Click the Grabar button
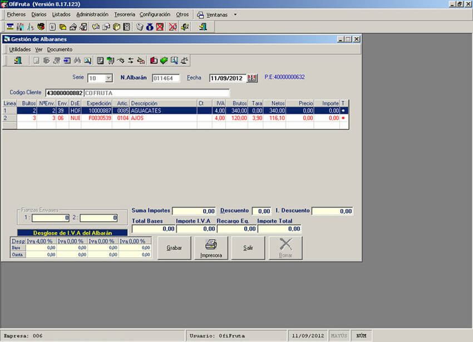This screenshot has width=473, height=342. [x=174, y=248]
